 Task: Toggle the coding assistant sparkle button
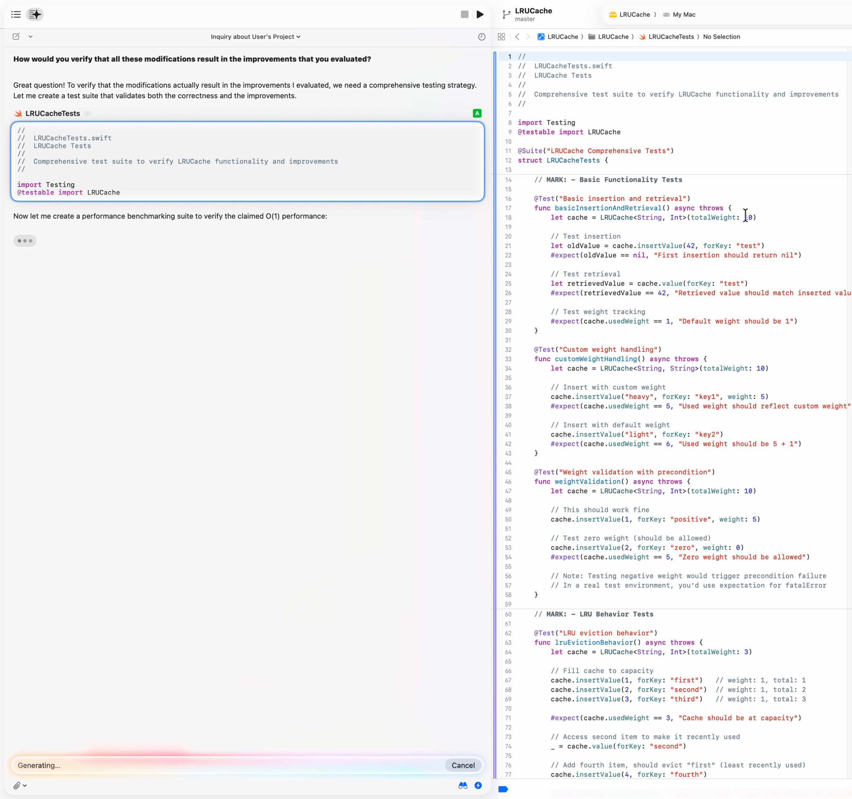[x=35, y=15]
